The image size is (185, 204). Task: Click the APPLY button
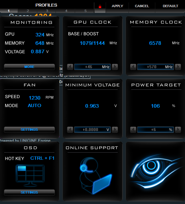[117, 6]
